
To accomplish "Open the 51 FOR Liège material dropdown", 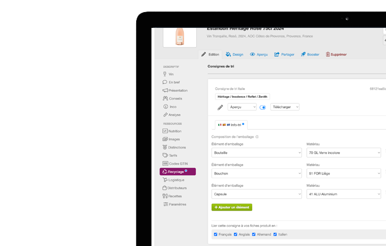I will (x=344, y=173).
